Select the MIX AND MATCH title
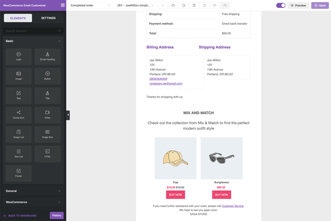 point(198,113)
